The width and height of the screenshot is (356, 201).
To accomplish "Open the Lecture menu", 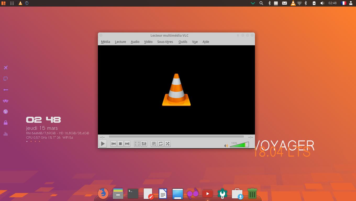I will coord(120,42).
